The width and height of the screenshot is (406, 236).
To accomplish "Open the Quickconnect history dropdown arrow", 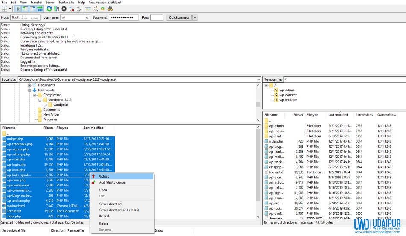I will coord(195,17).
